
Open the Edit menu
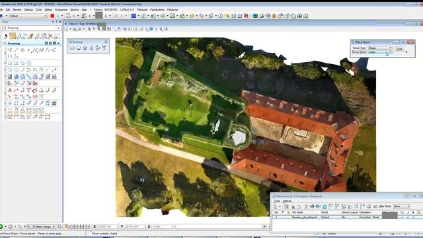pos(8,10)
